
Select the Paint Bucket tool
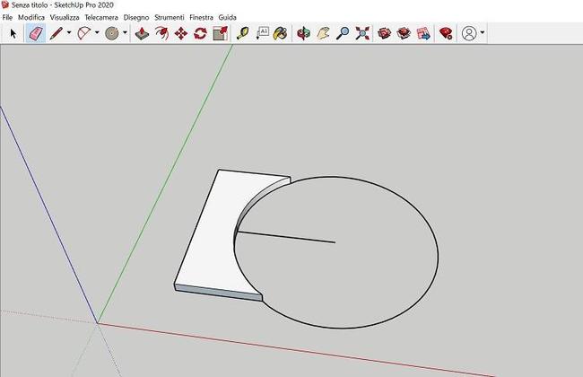(x=281, y=33)
